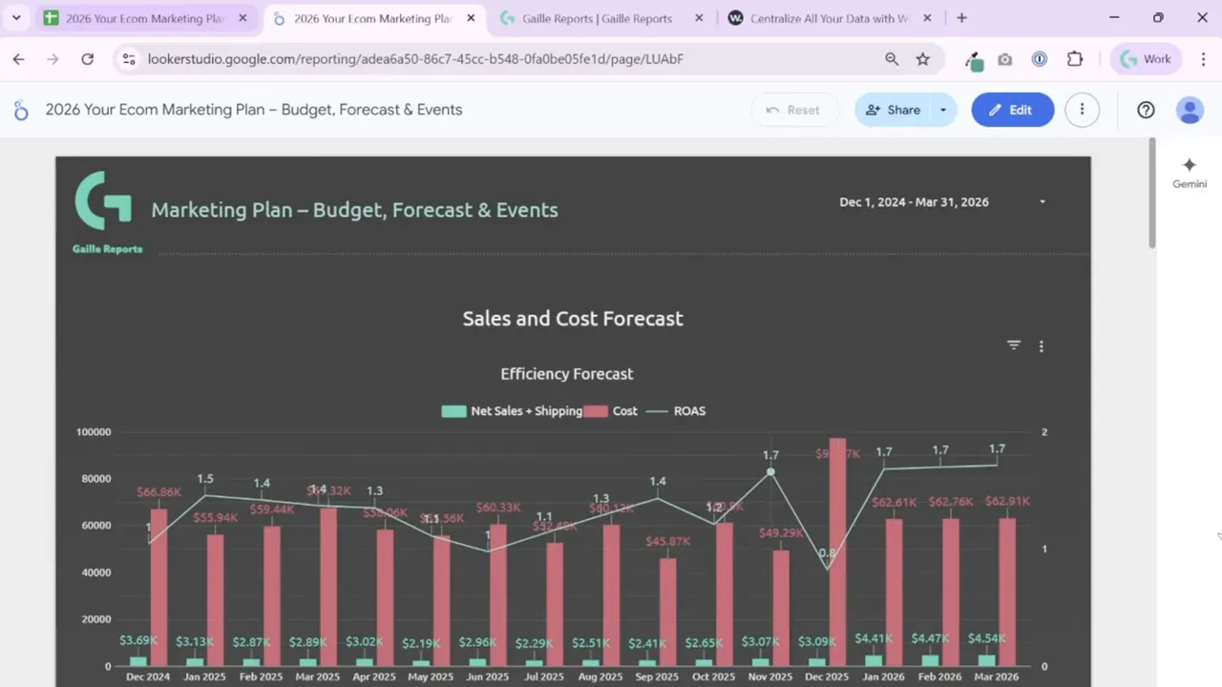Click the user profile avatar
The image size is (1222, 687).
1190,110
